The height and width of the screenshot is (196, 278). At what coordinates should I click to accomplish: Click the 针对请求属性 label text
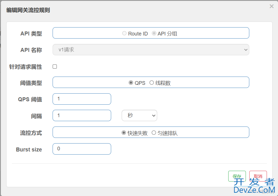26,67
